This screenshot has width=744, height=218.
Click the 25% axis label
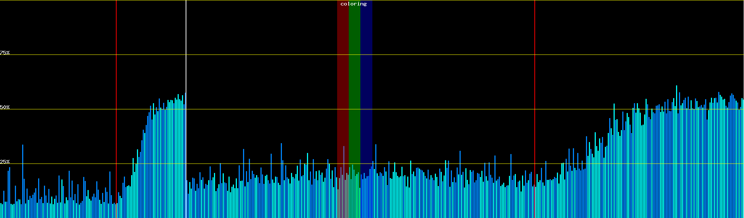(5, 162)
